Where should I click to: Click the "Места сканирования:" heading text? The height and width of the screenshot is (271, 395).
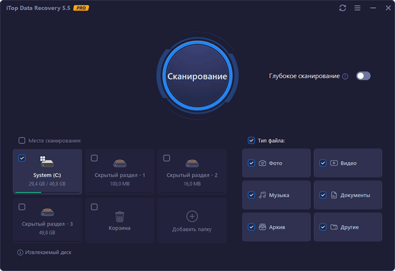coord(55,140)
